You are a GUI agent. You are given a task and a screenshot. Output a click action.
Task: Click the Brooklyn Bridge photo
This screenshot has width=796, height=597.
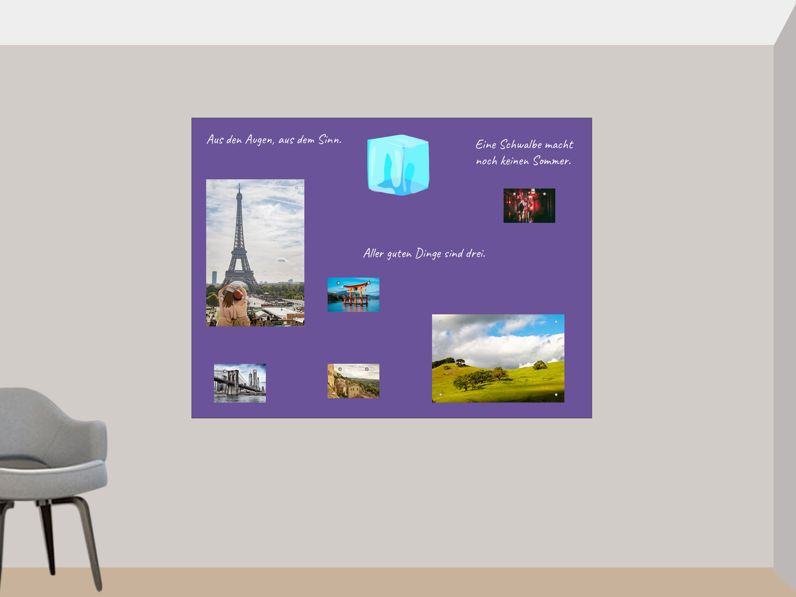[x=240, y=383]
